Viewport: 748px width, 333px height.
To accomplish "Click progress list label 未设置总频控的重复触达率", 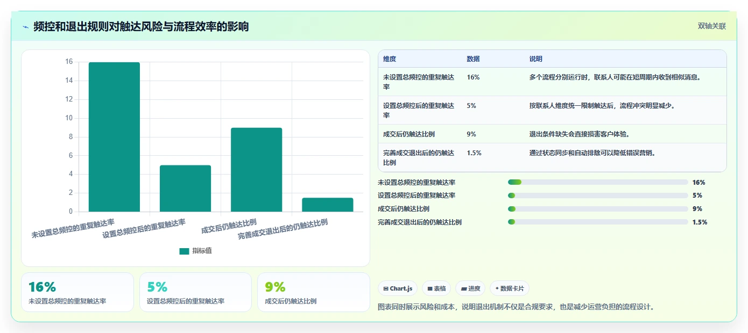I will pyautogui.click(x=417, y=183).
